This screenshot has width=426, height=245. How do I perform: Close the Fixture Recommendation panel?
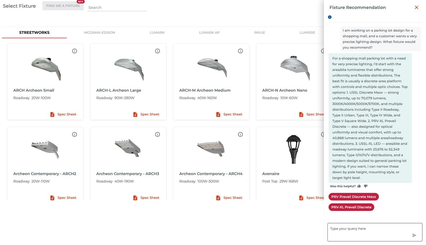coord(416,7)
